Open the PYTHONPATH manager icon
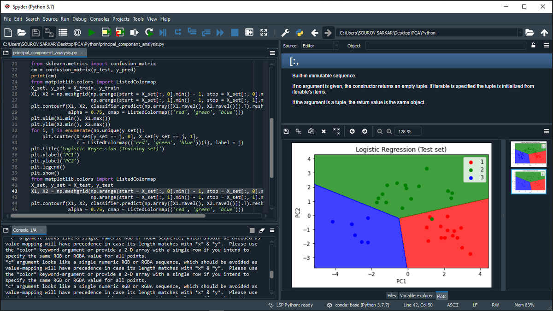Image resolution: width=553 pixels, height=311 pixels. 300,33
